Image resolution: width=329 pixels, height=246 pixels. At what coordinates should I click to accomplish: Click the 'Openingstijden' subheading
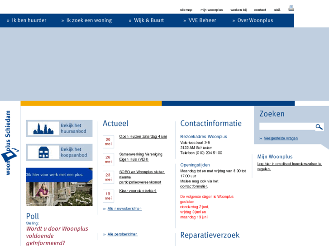click(x=195, y=165)
